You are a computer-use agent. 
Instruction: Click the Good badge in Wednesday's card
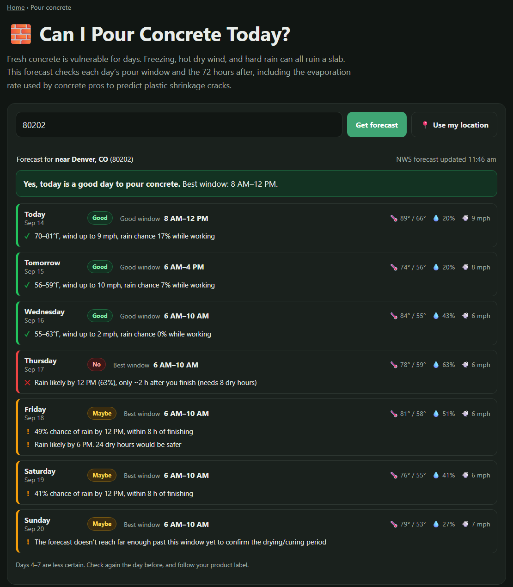[x=100, y=316]
